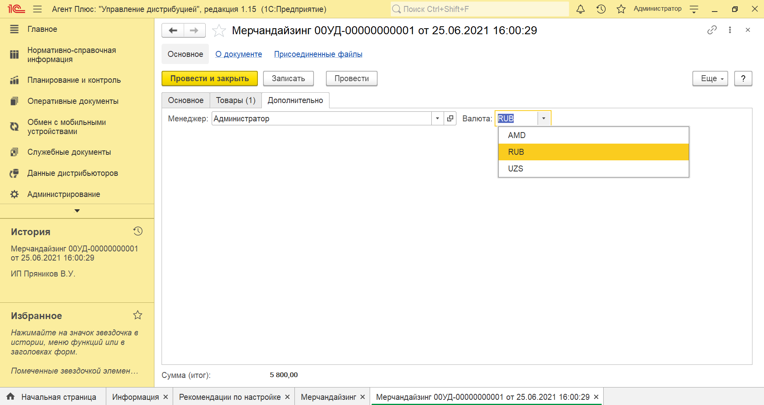Click Администратор user name
Image resolution: width=764 pixels, height=405 pixels.
point(657,9)
